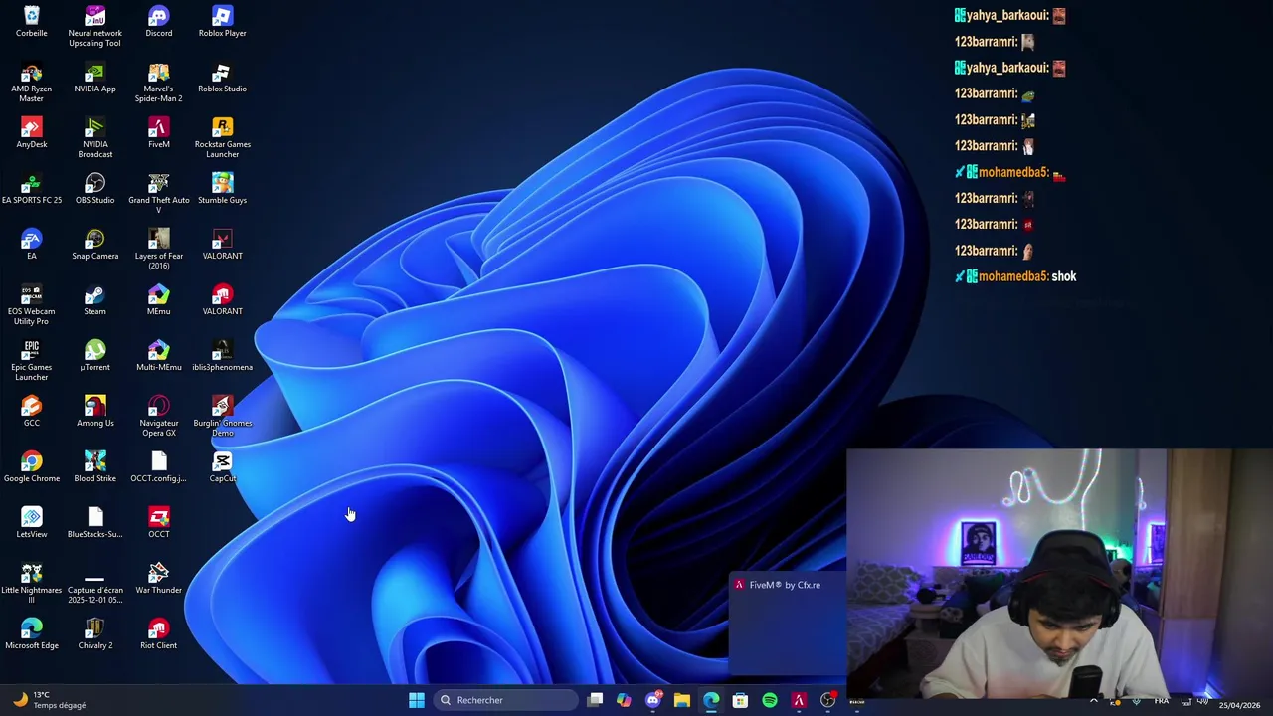The width and height of the screenshot is (1273, 716).
Task: Switch to FiveM in the taskbar
Action: pos(799,700)
